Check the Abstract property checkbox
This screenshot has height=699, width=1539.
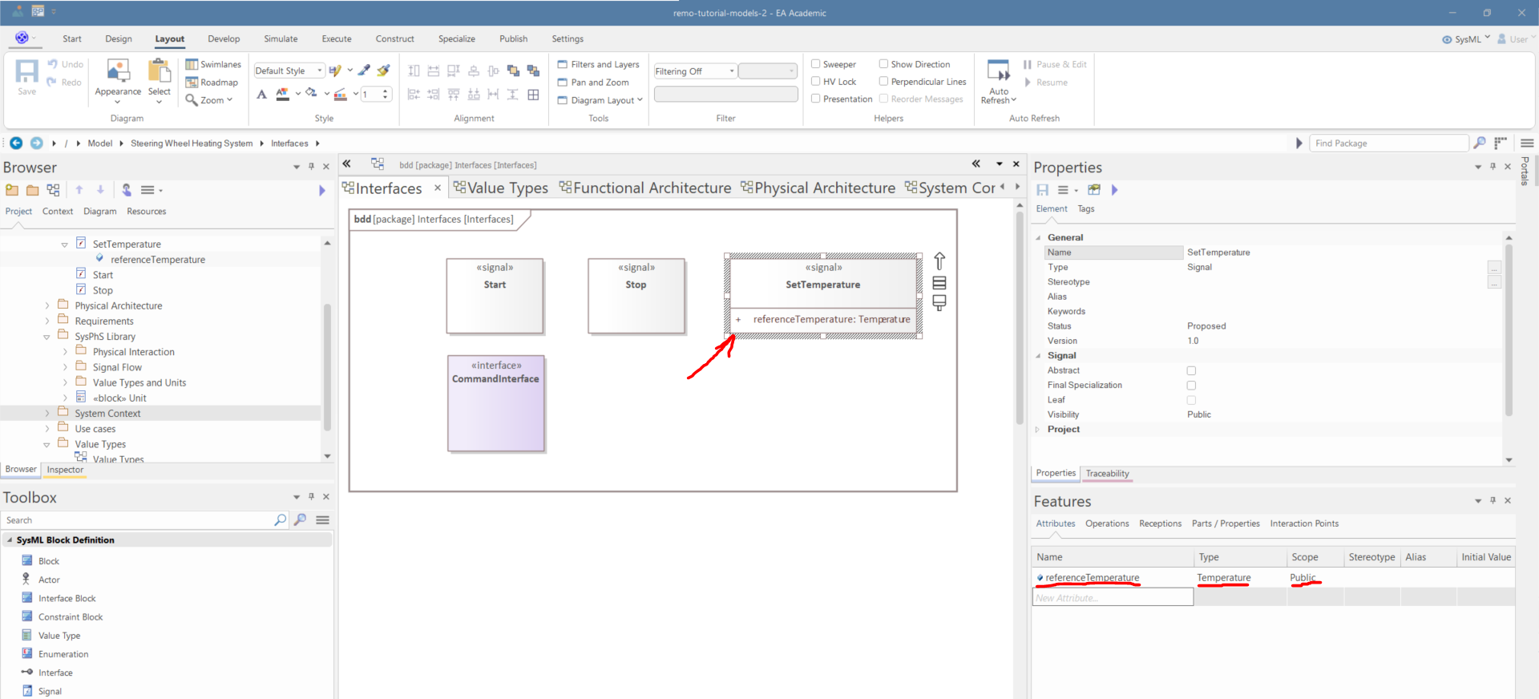[1191, 370]
